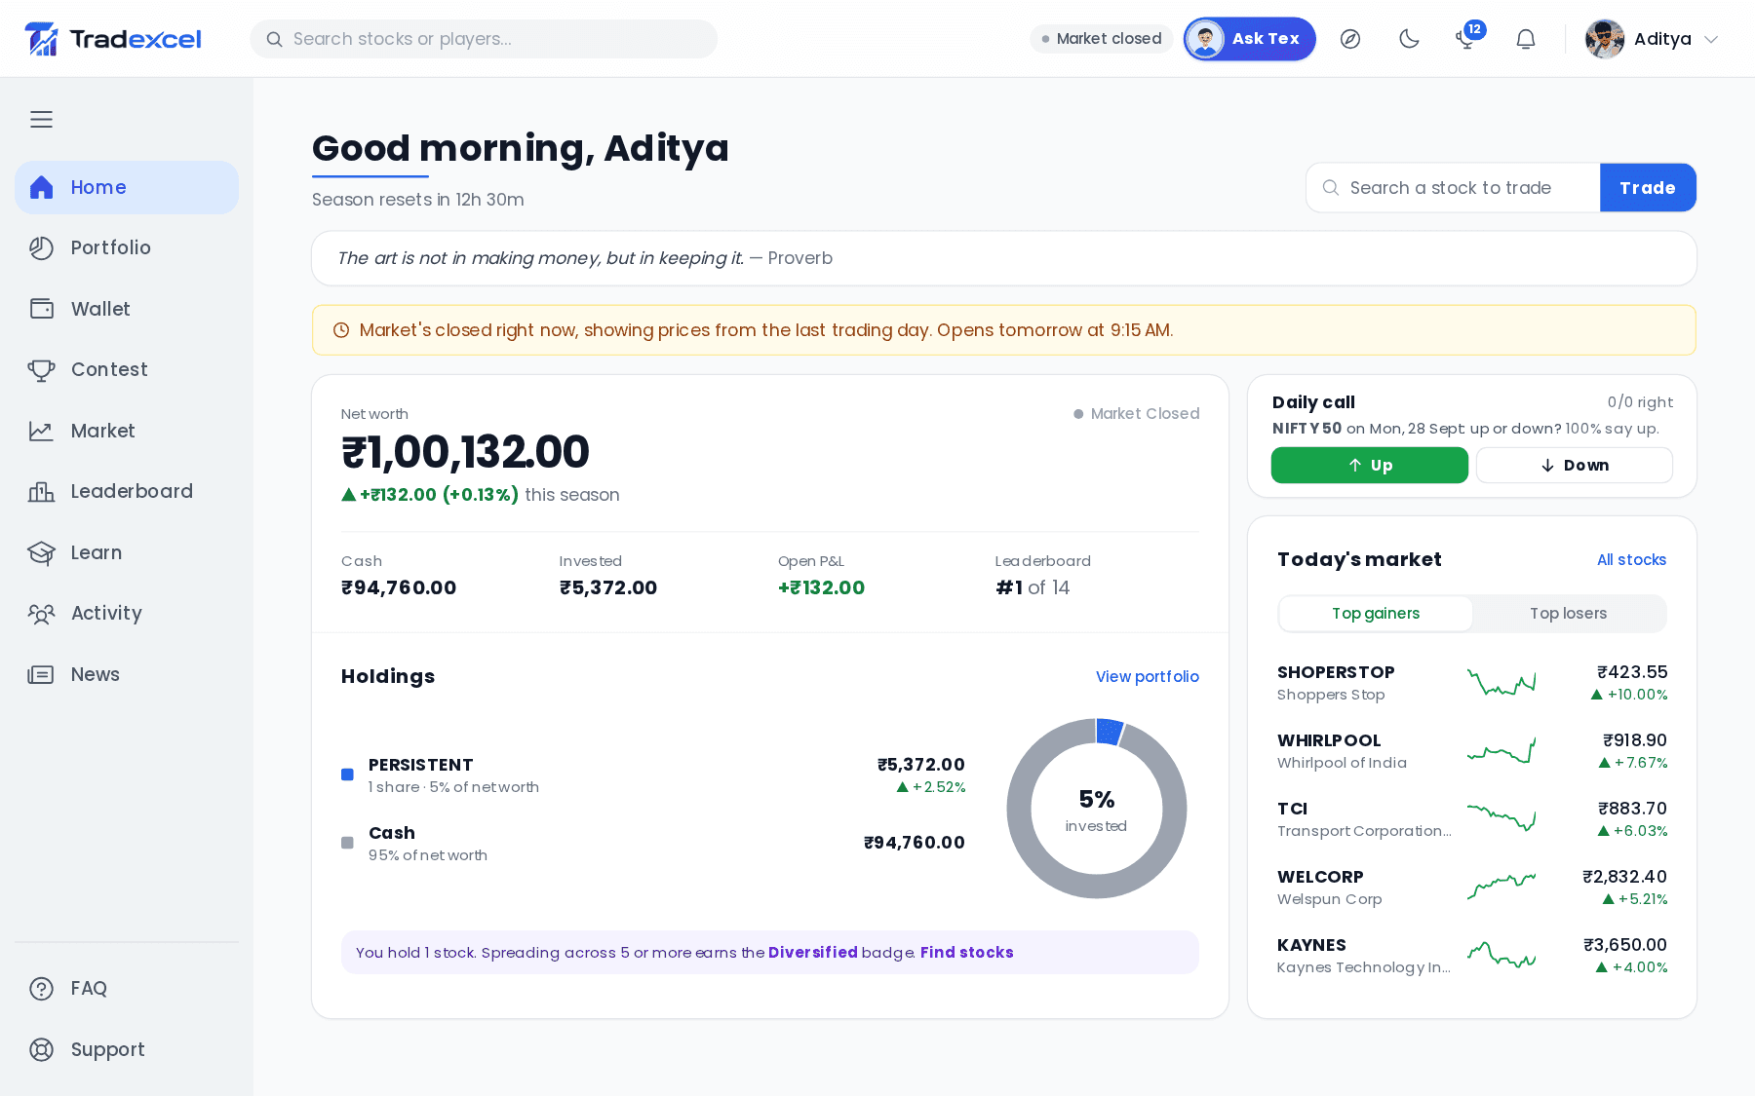1755x1096 pixels.
Task: Click the Ask Tex assistant button
Action: coord(1249,39)
